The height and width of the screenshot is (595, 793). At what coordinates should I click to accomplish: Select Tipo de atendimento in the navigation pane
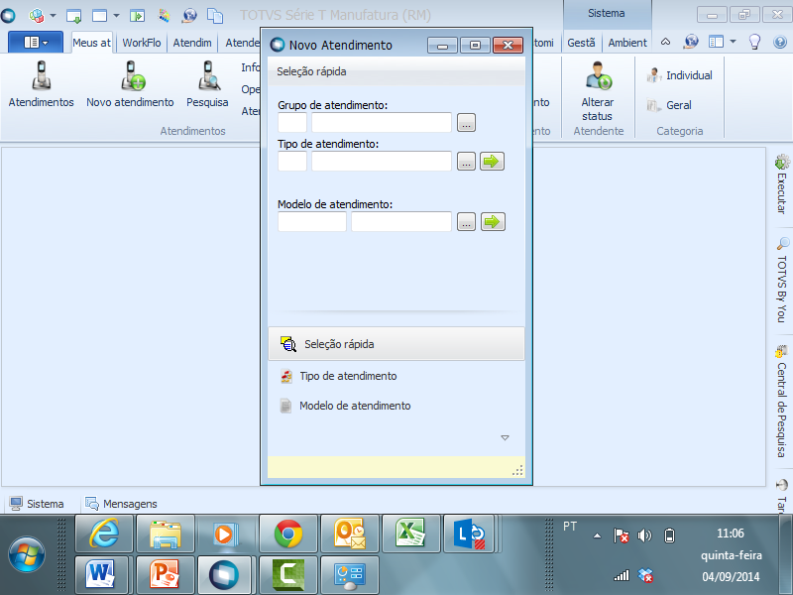click(x=396, y=376)
